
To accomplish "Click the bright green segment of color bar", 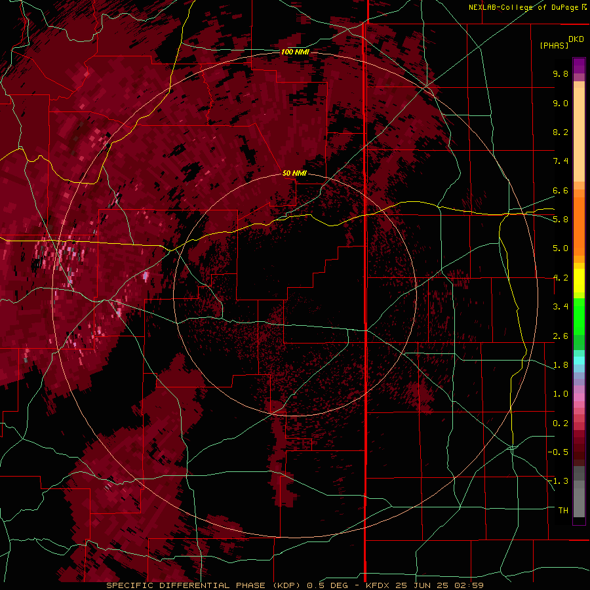I will [579, 316].
